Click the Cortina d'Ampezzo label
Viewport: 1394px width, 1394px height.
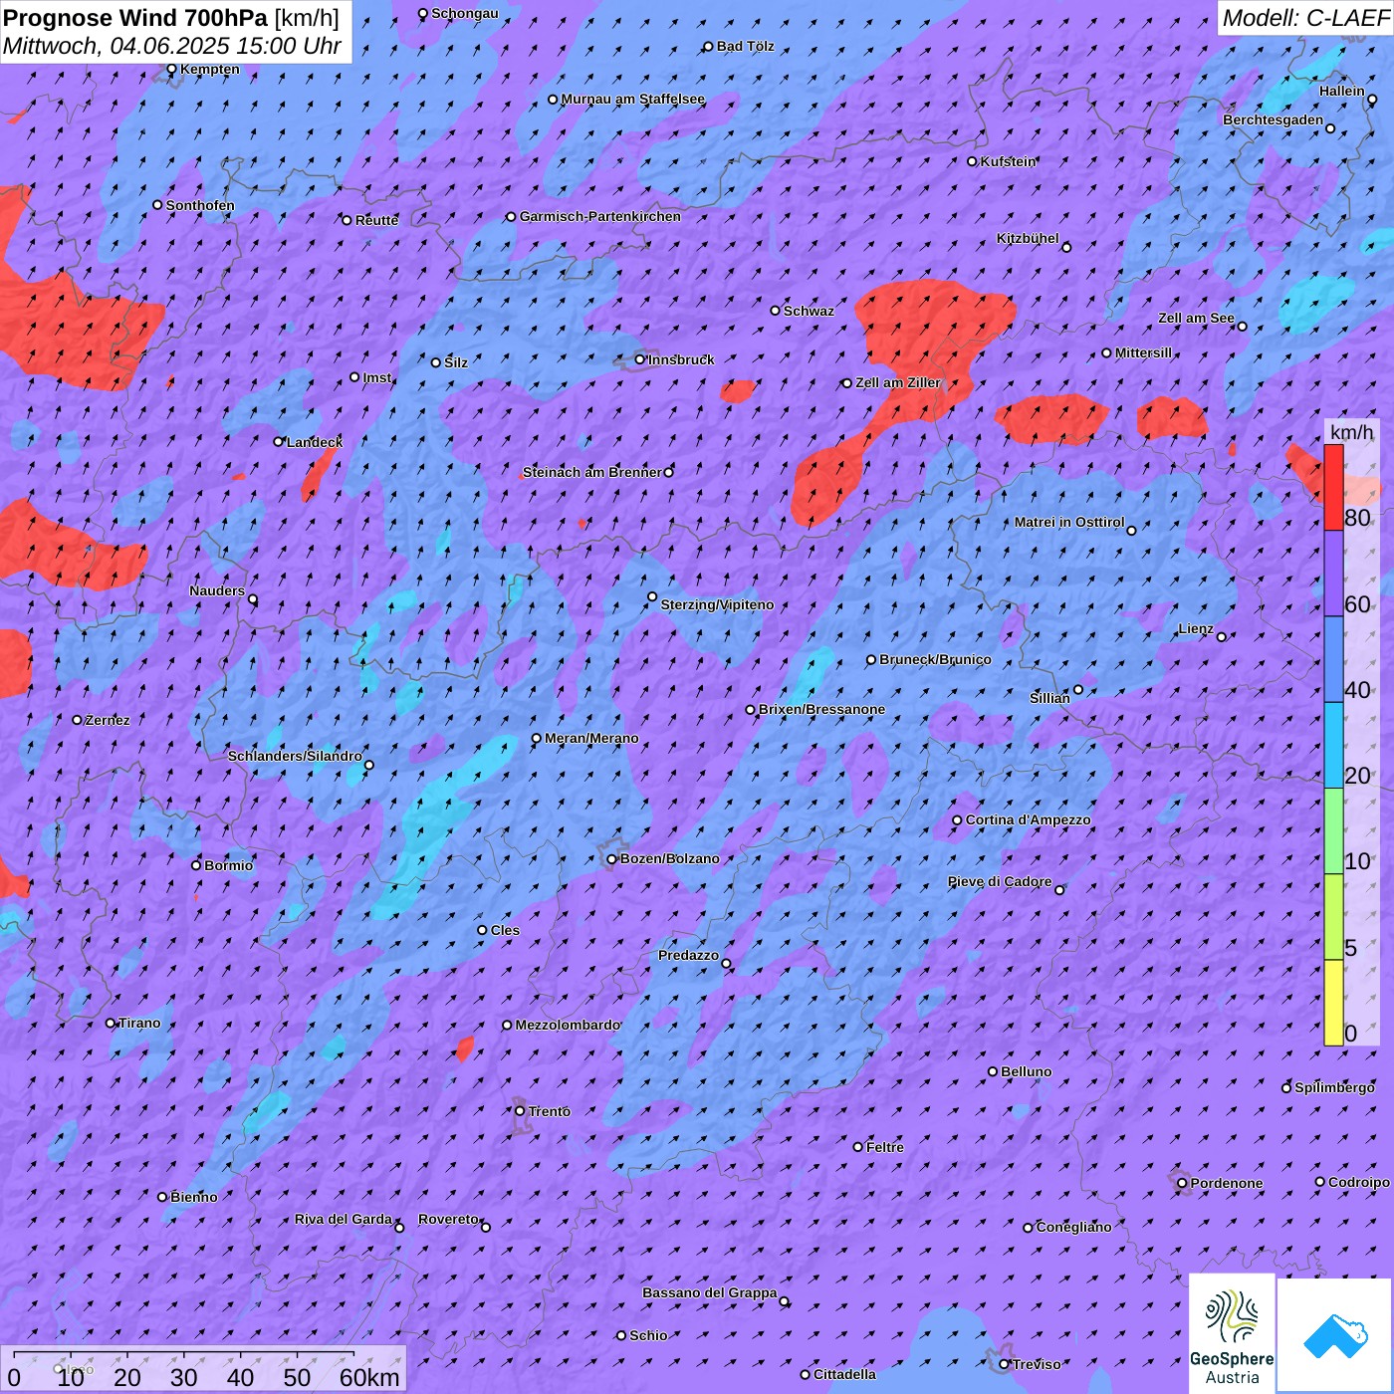(x=1029, y=820)
